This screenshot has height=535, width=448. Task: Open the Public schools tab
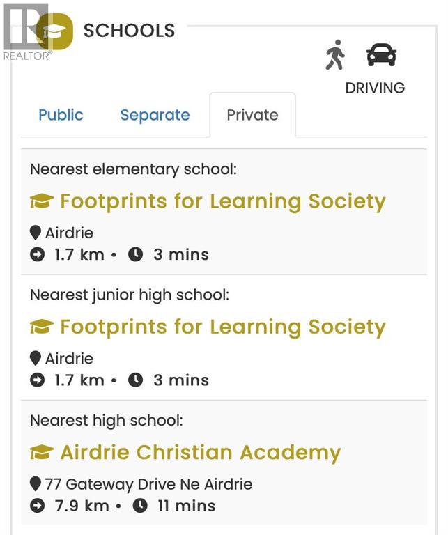pos(61,115)
